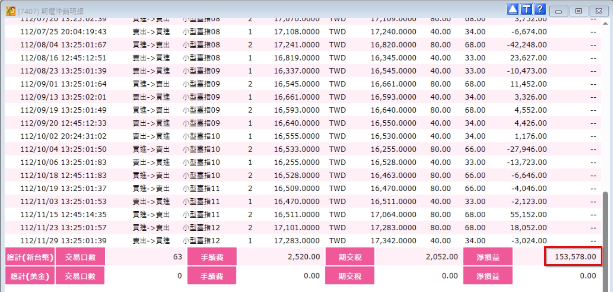The width and height of the screenshot is (613, 292).
Task: Click the 期交稅 label in the TWD row
Action: [350, 257]
